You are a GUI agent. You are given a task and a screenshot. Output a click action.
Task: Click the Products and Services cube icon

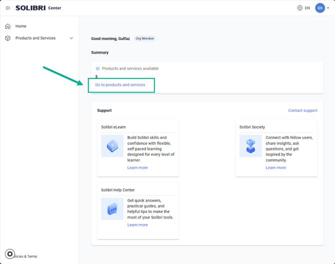pos(7,38)
